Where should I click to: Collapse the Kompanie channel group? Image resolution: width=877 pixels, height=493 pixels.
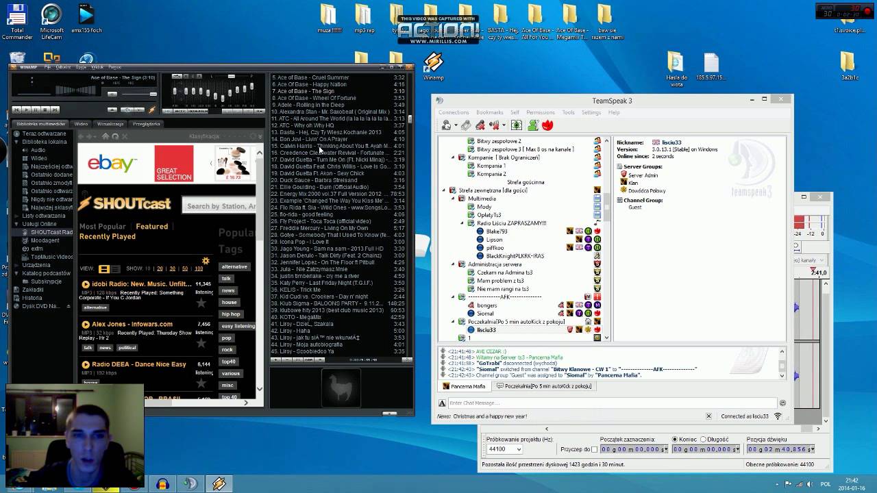452,157
